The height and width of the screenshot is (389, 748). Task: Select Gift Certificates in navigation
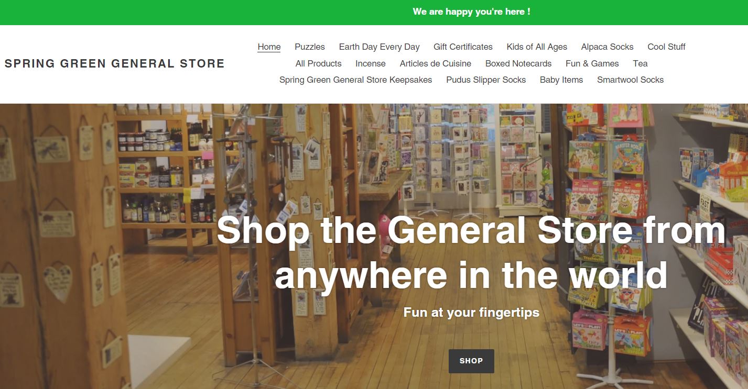coord(463,47)
